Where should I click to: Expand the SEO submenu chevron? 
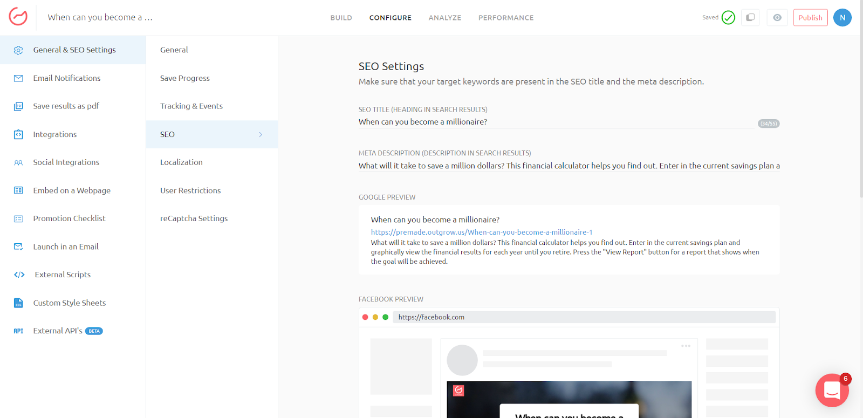click(261, 134)
